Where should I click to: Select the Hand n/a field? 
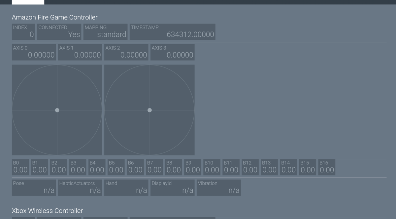point(126,188)
